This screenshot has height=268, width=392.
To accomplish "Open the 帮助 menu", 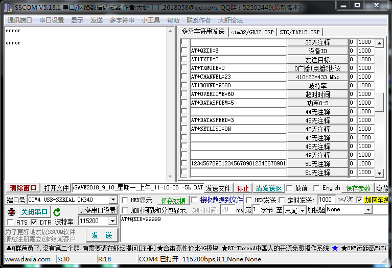I will pyautogui.click(x=173, y=20).
